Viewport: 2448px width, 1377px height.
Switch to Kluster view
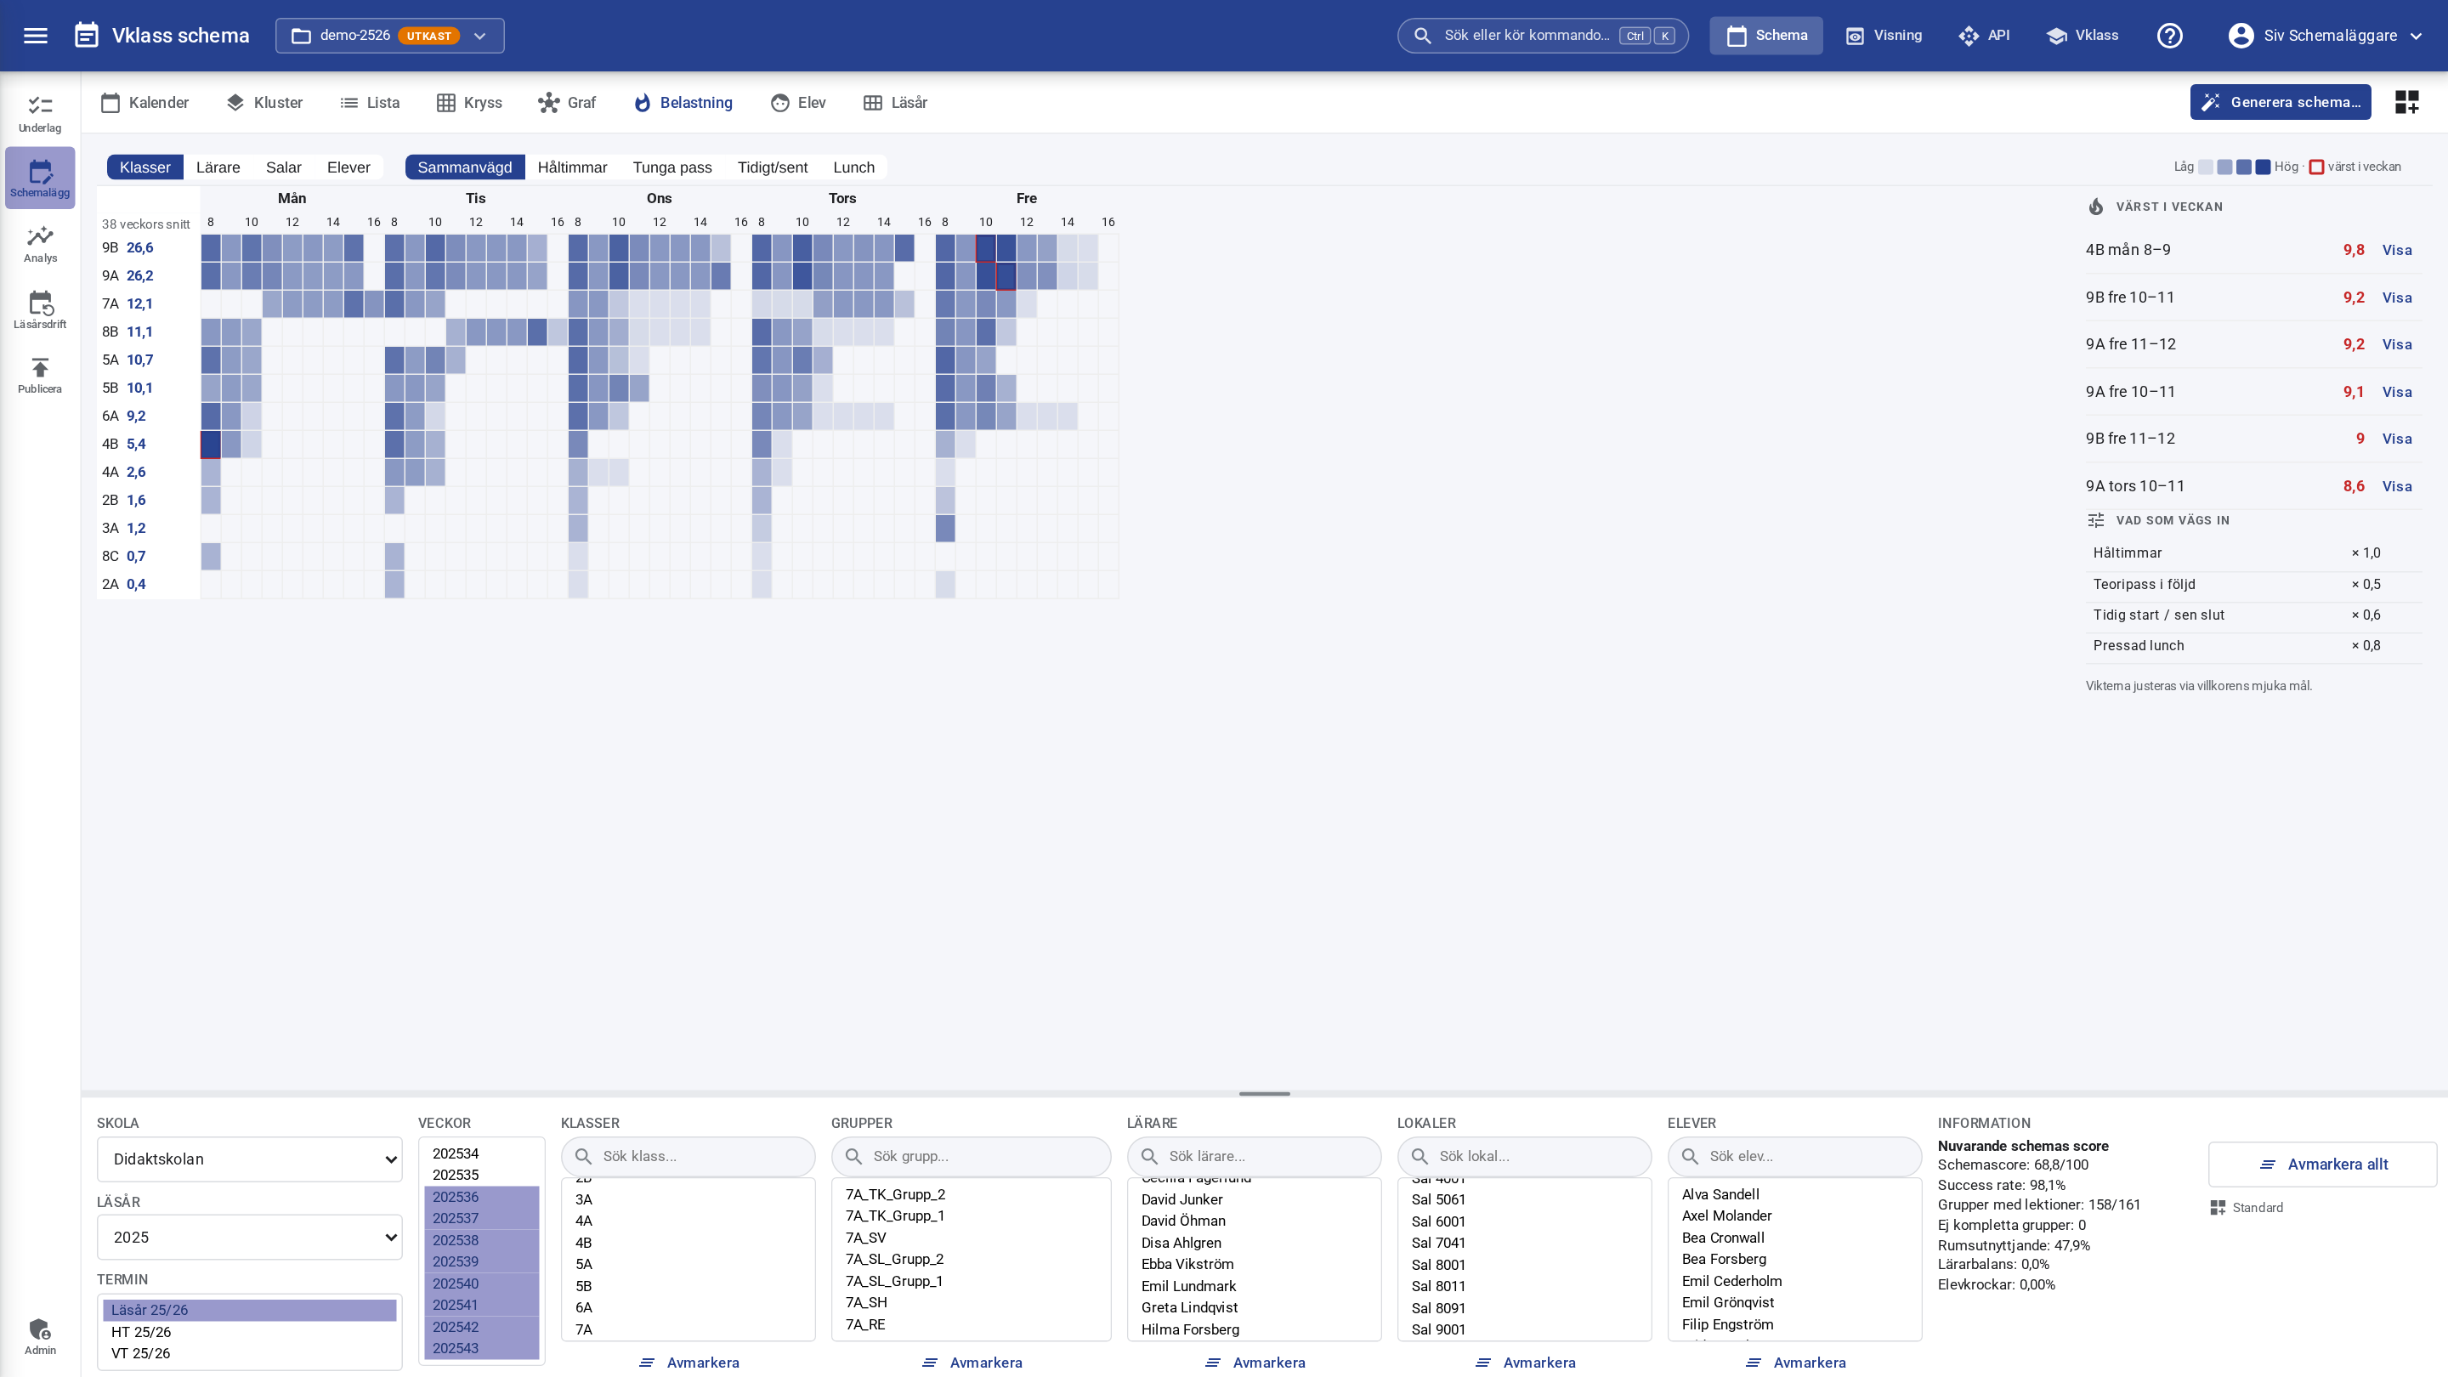coord(264,103)
